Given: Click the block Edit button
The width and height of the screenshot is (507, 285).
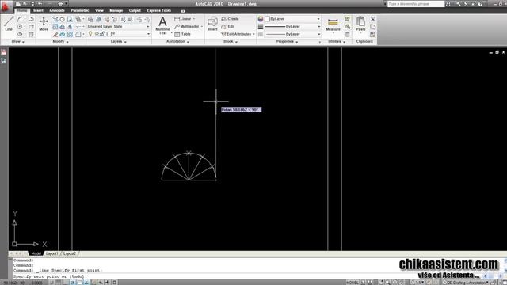Looking at the screenshot, I should tap(228, 26).
